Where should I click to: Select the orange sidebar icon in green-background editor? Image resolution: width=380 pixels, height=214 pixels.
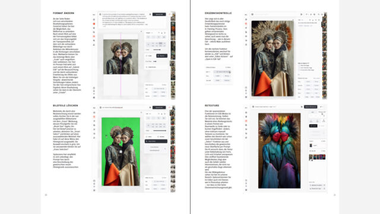94,117
